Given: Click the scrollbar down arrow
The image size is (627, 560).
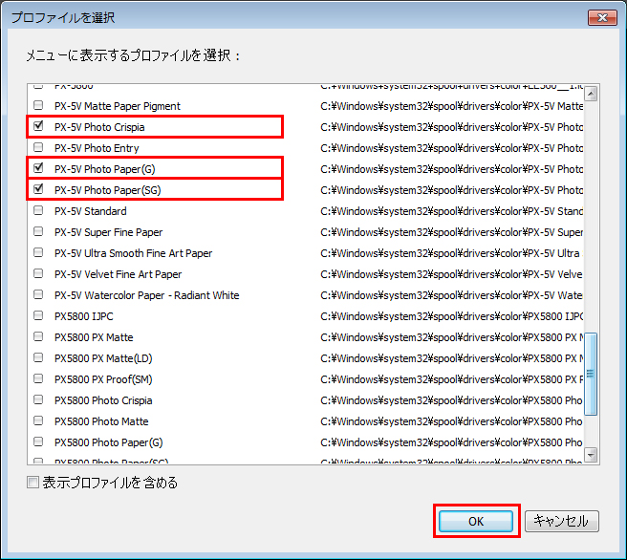Looking at the screenshot, I should 591,455.
